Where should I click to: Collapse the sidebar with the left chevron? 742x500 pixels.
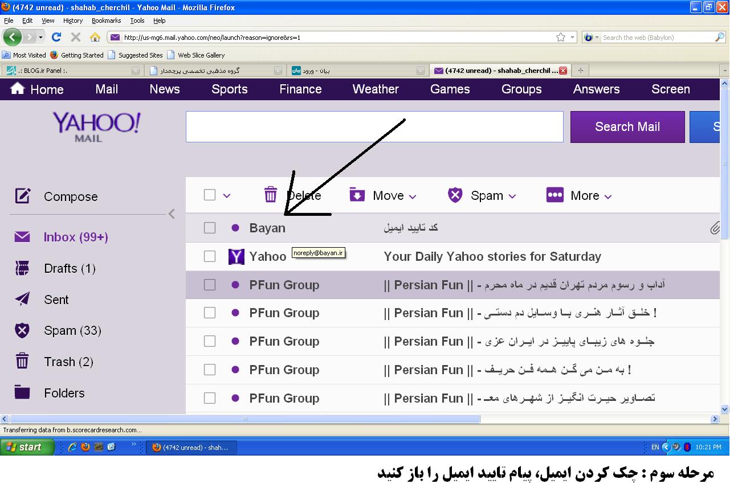(171, 214)
